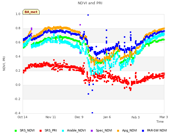Click the Time x-axis label
The image size is (181, 136).
pos(160,122)
